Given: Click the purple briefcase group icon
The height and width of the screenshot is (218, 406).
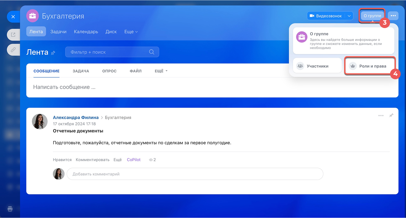Looking at the screenshot, I should click(x=33, y=16).
